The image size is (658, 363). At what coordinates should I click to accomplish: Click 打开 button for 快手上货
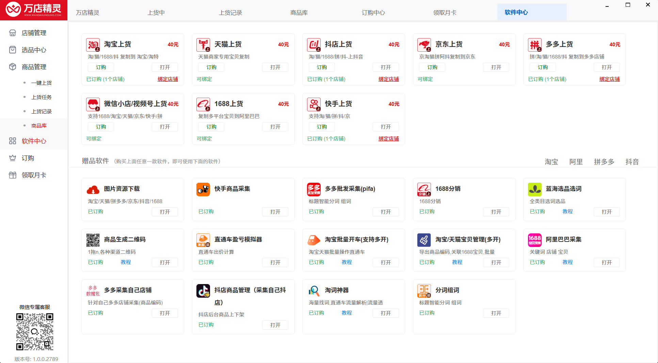tap(386, 127)
